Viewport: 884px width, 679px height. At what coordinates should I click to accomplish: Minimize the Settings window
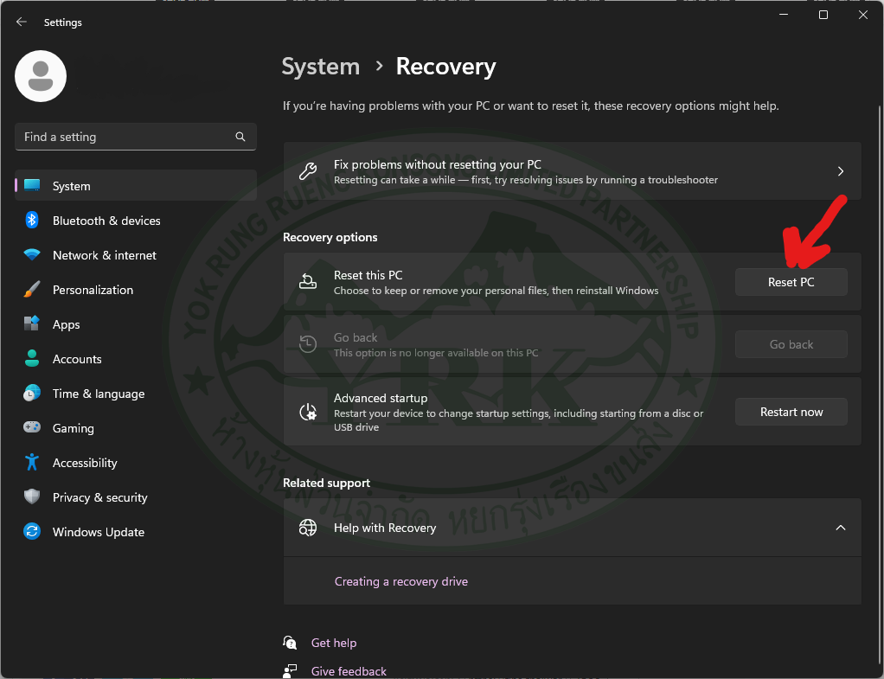coord(783,15)
